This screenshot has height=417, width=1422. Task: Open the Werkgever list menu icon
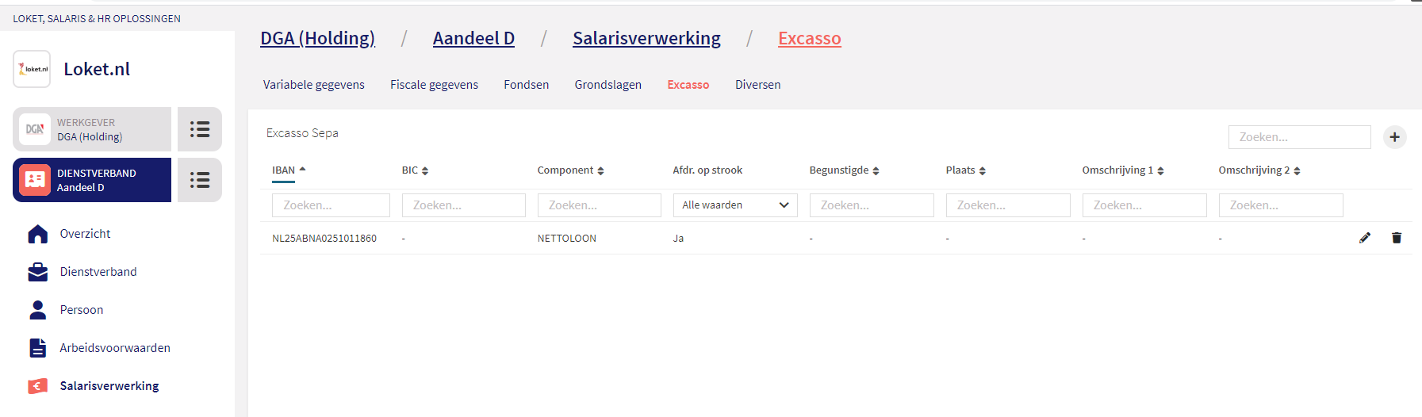click(x=200, y=129)
